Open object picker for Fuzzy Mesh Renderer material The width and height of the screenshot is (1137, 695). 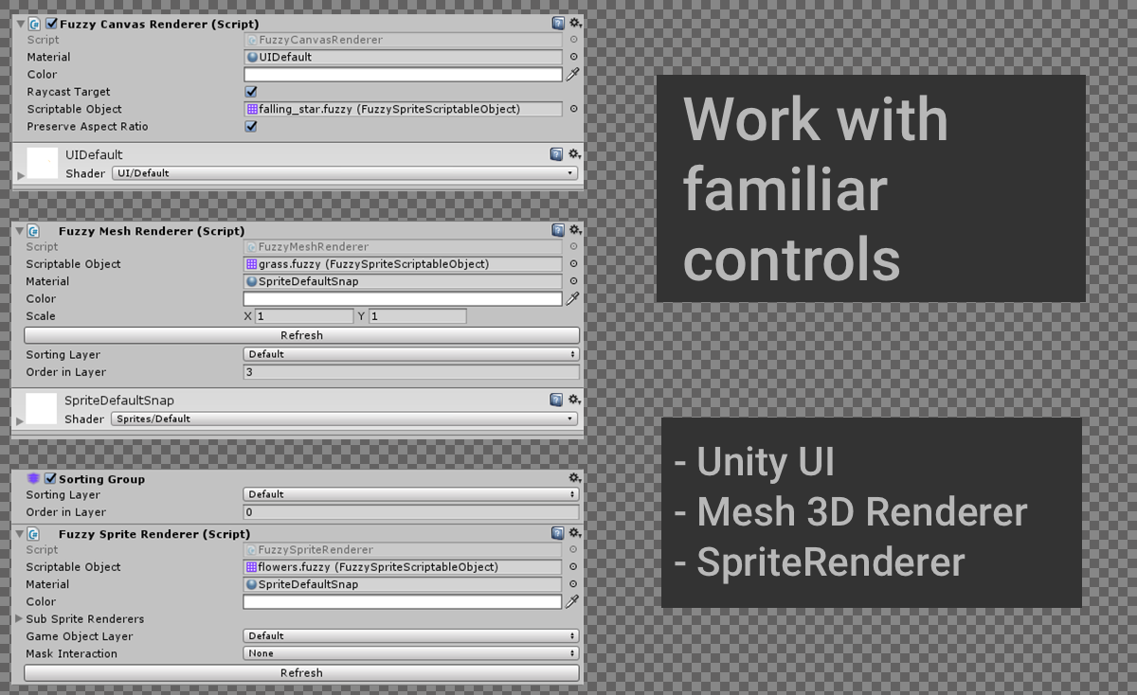[x=573, y=281]
